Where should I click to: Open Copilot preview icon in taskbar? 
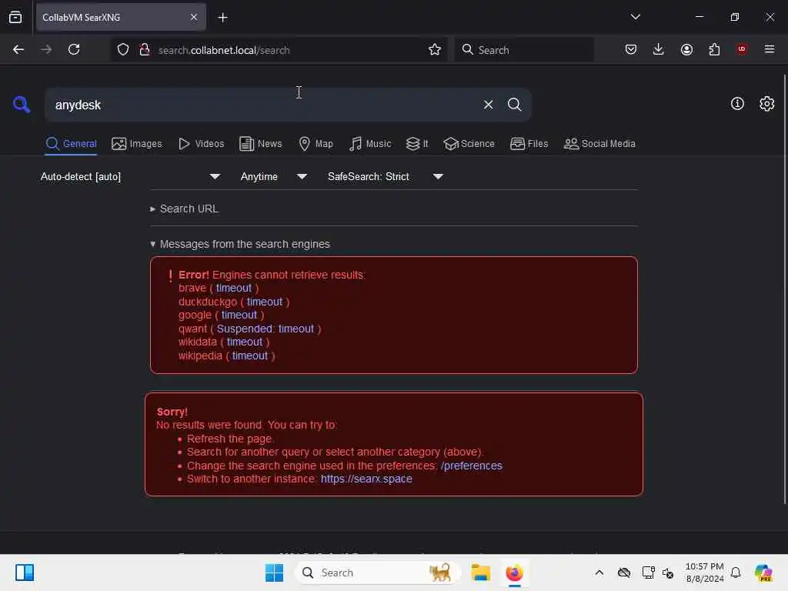763,573
